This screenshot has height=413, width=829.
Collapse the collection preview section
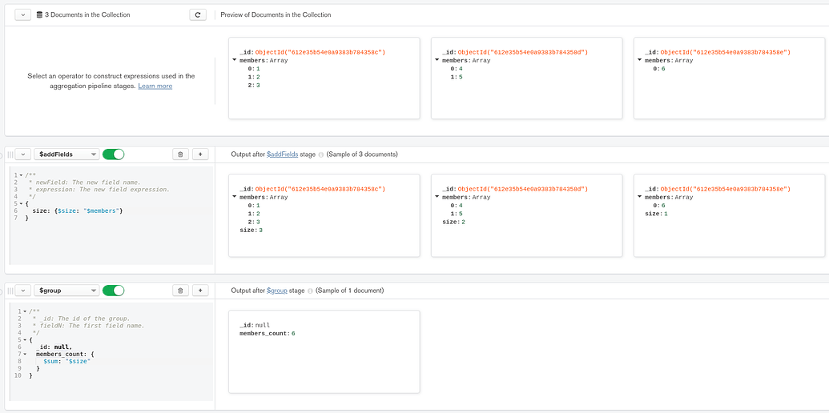coord(22,14)
